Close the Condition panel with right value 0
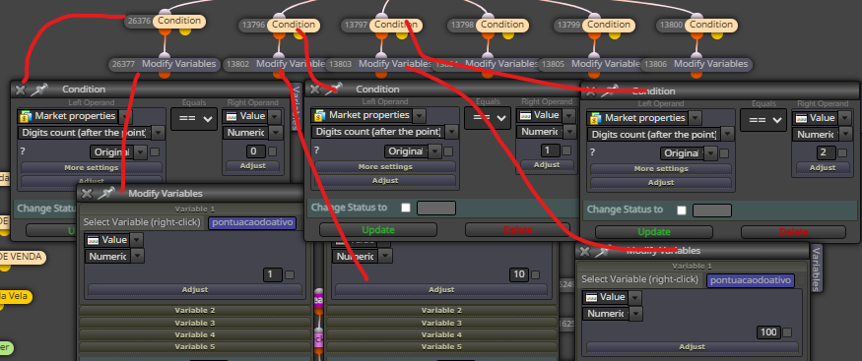This screenshot has width=862, height=361. point(21,90)
